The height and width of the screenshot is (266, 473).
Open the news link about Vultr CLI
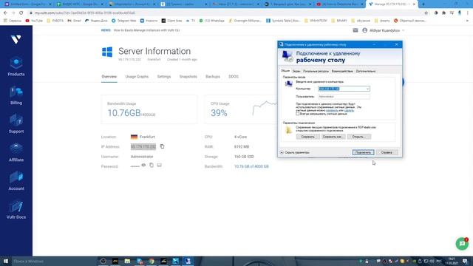[x=146, y=30]
